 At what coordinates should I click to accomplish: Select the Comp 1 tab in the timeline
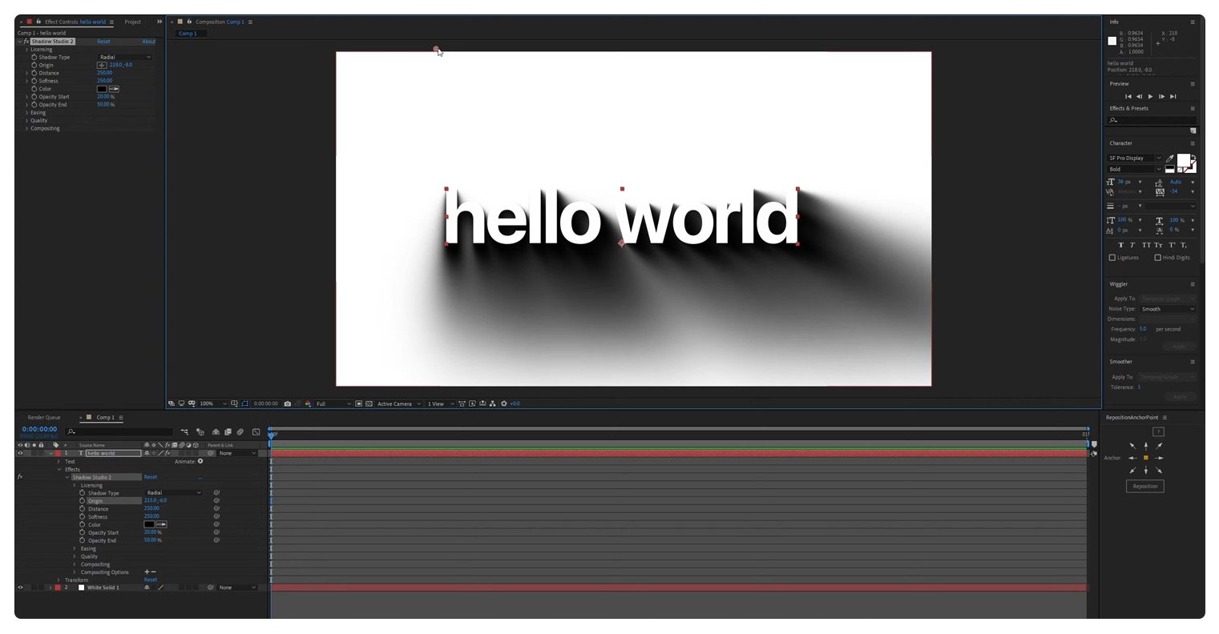[105, 417]
